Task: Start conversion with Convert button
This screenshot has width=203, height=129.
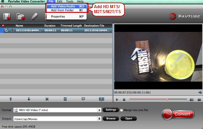Action: point(178,114)
